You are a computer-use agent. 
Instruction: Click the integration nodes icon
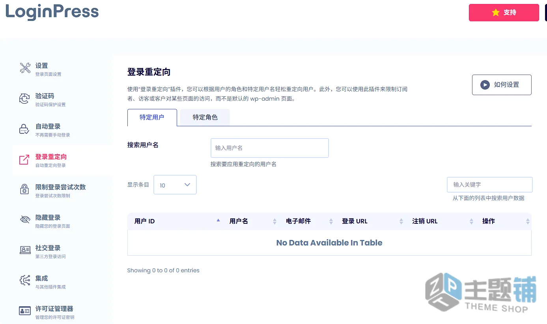[x=25, y=281]
